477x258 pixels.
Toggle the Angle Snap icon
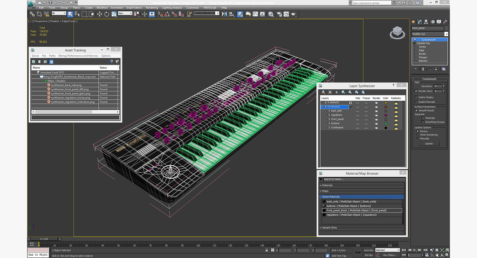[x=167, y=14]
